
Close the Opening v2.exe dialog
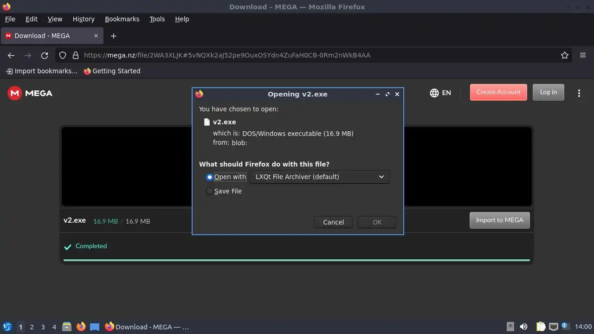coord(397,94)
